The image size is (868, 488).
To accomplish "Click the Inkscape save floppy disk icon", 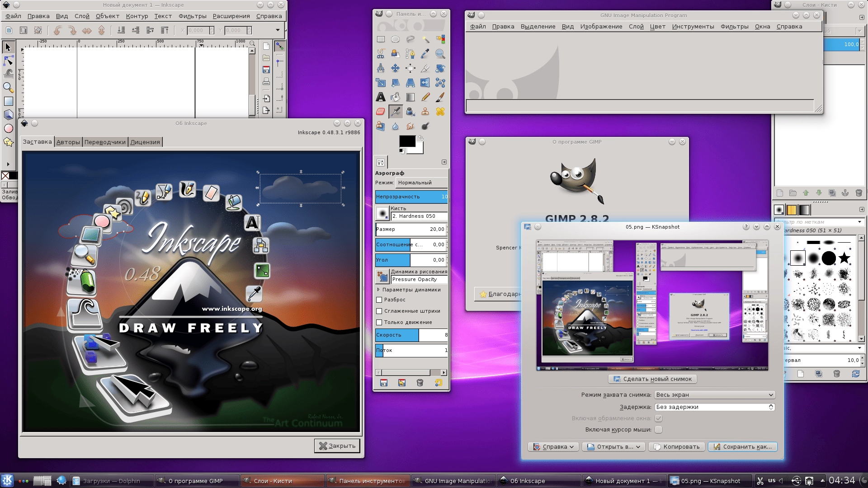I will point(266,70).
